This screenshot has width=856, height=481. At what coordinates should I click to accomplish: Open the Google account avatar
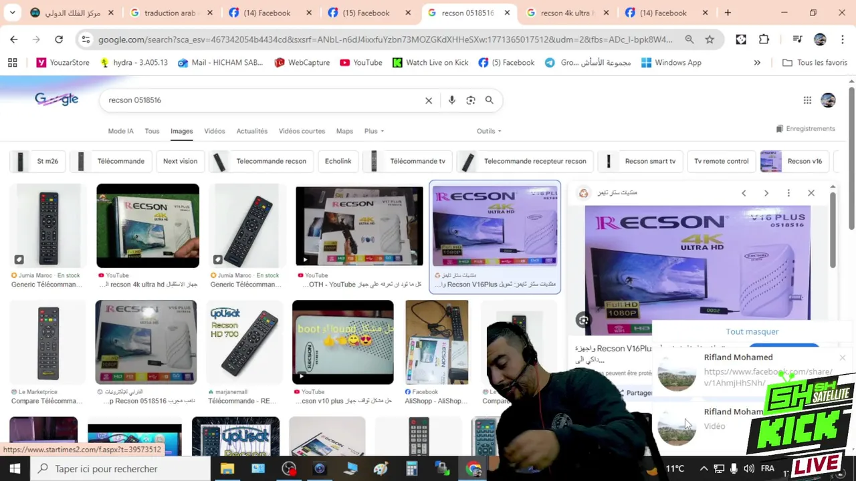coord(828,100)
